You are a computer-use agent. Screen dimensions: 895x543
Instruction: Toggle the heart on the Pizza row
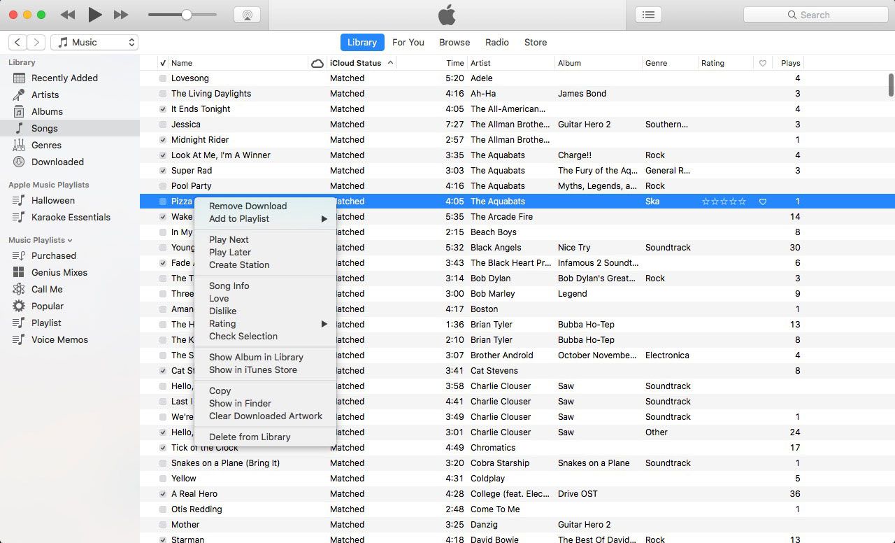[763, 202]
